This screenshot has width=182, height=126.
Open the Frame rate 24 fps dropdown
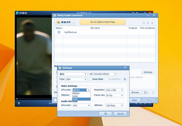(x=114, y=95)
